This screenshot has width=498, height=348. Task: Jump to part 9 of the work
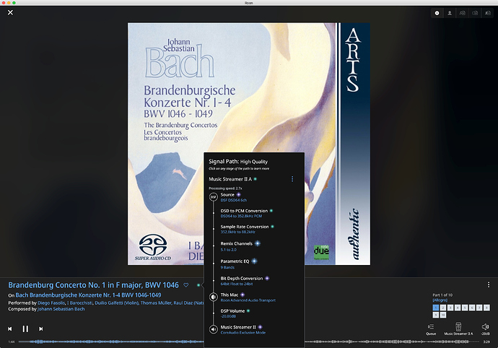pyautogui.click(x=435, y=315)
